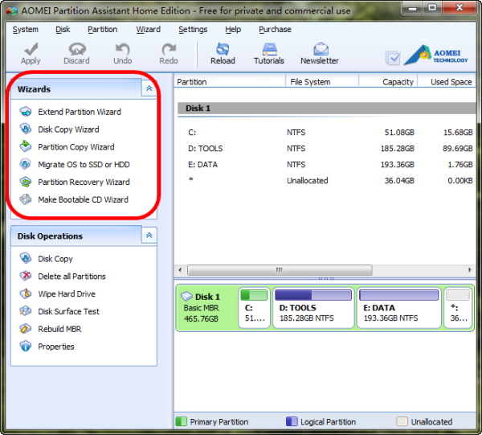Select the Unallocated row in partition list
Image resolution: width=482 pixels, height=435 pixels.
tap(327, 181)
